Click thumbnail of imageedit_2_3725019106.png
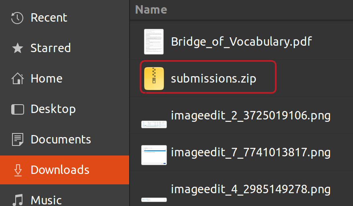Image resolution: width=353 pixels, height=206 pixels. click(x=154, y=124)
